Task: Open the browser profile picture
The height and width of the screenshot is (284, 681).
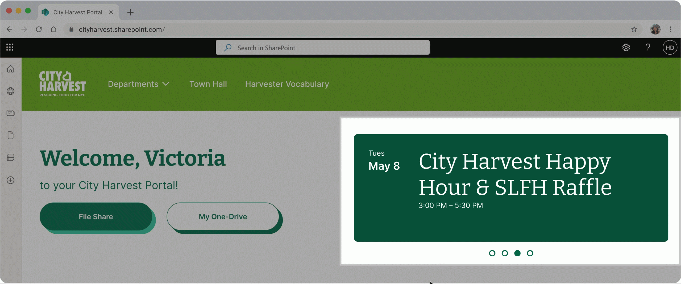Action: (x=655, y=29)
